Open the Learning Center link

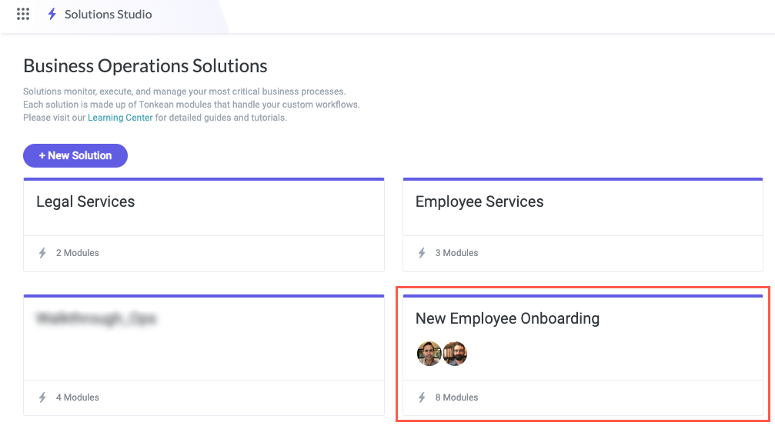click(x=120, y=118)
